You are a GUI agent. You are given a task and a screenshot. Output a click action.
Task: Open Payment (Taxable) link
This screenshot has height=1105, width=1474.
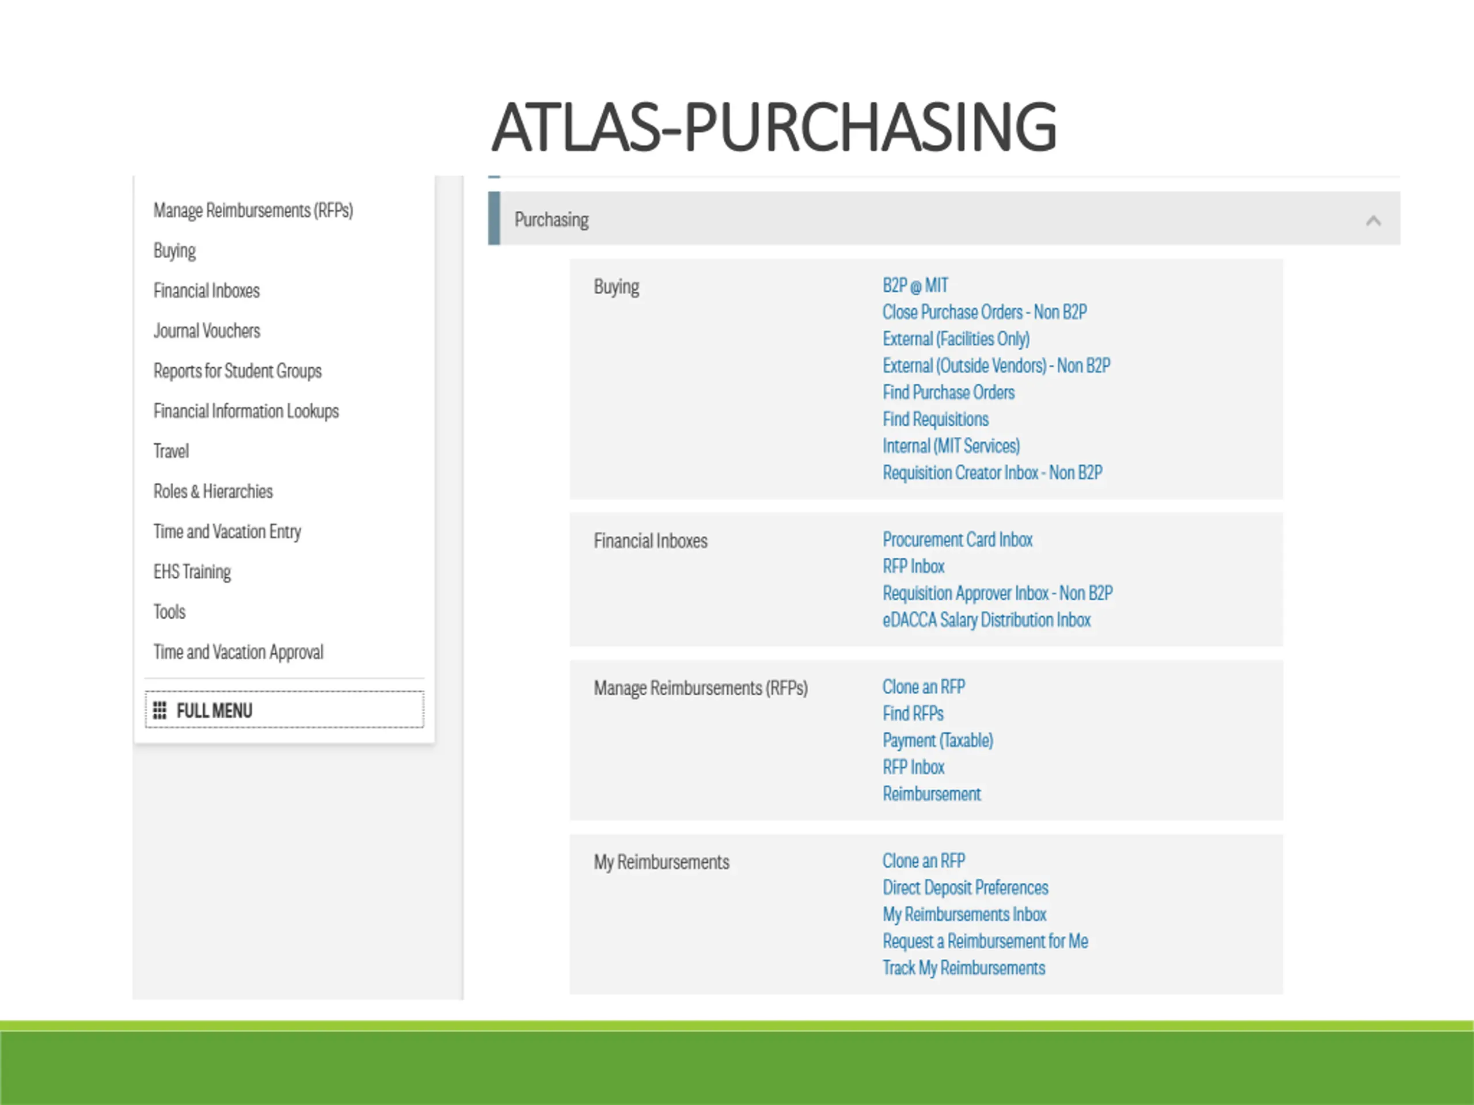(937, 741)
